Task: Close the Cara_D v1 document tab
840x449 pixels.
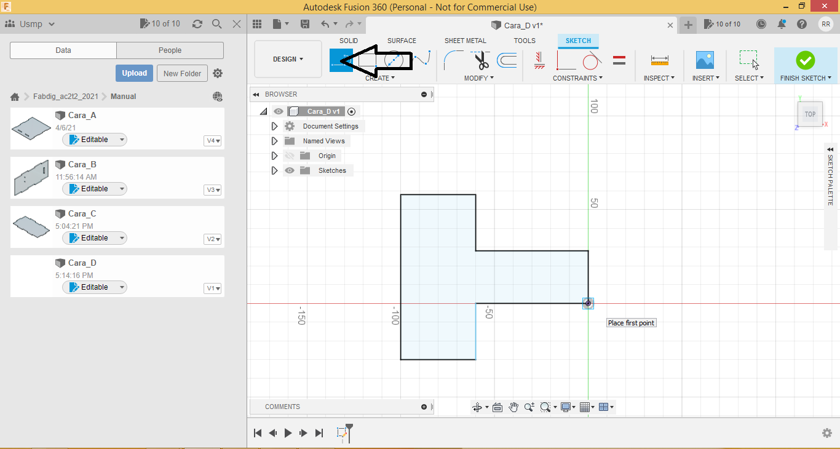Action: pos(670,25)
